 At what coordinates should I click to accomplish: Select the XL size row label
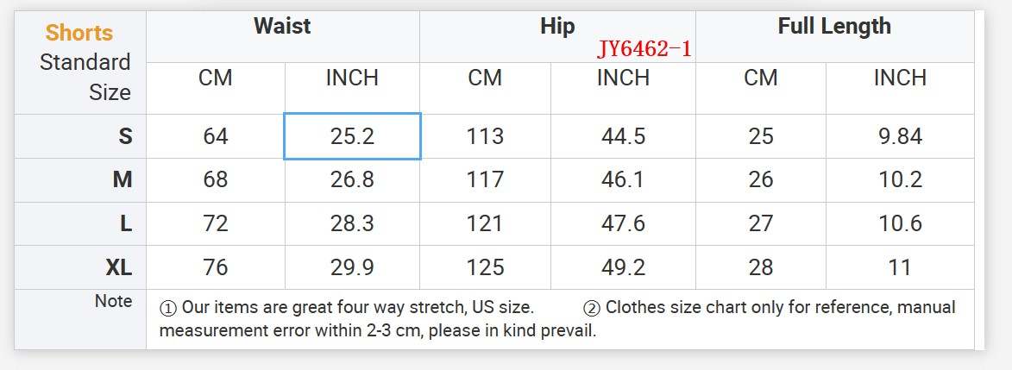[119, 267]
